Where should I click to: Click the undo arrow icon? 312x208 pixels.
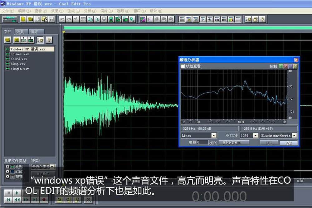point(62,19)
